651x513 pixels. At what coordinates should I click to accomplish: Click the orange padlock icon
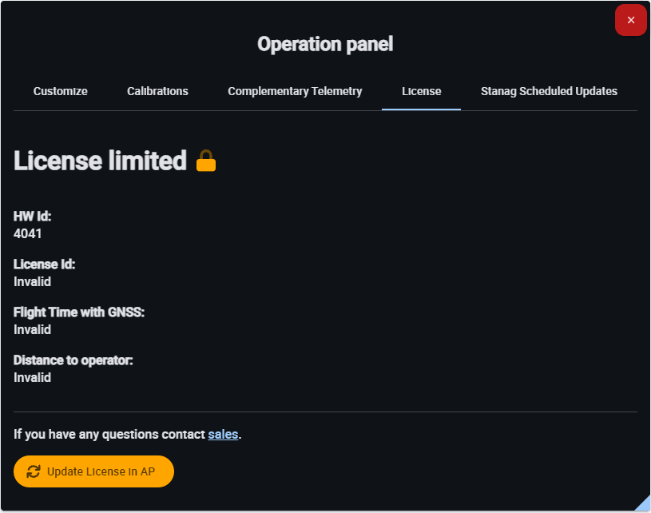(x=206, y=161)
